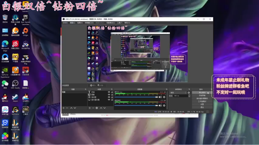Click 属性 properties button above Sources
Image resolution: width=259 pixels, height=145 pixels.
93,85
